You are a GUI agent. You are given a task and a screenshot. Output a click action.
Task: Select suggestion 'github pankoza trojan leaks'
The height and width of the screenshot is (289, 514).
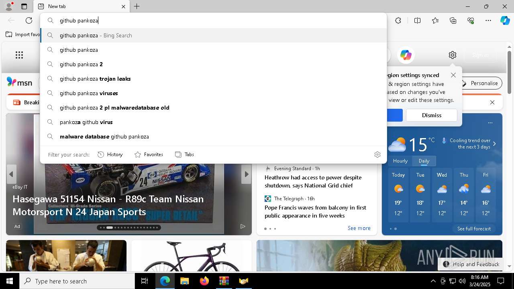pyautogui.click(x=214, y=79)
